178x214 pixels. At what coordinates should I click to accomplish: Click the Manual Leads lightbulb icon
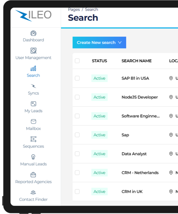(x=33, y=157)
